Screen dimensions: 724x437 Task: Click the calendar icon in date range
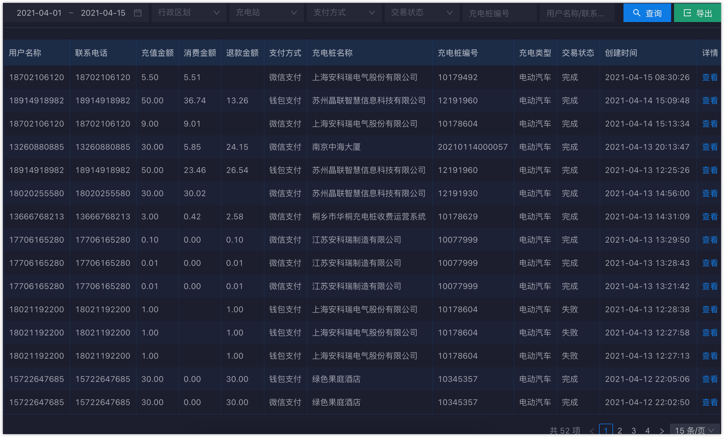[137, 13]
